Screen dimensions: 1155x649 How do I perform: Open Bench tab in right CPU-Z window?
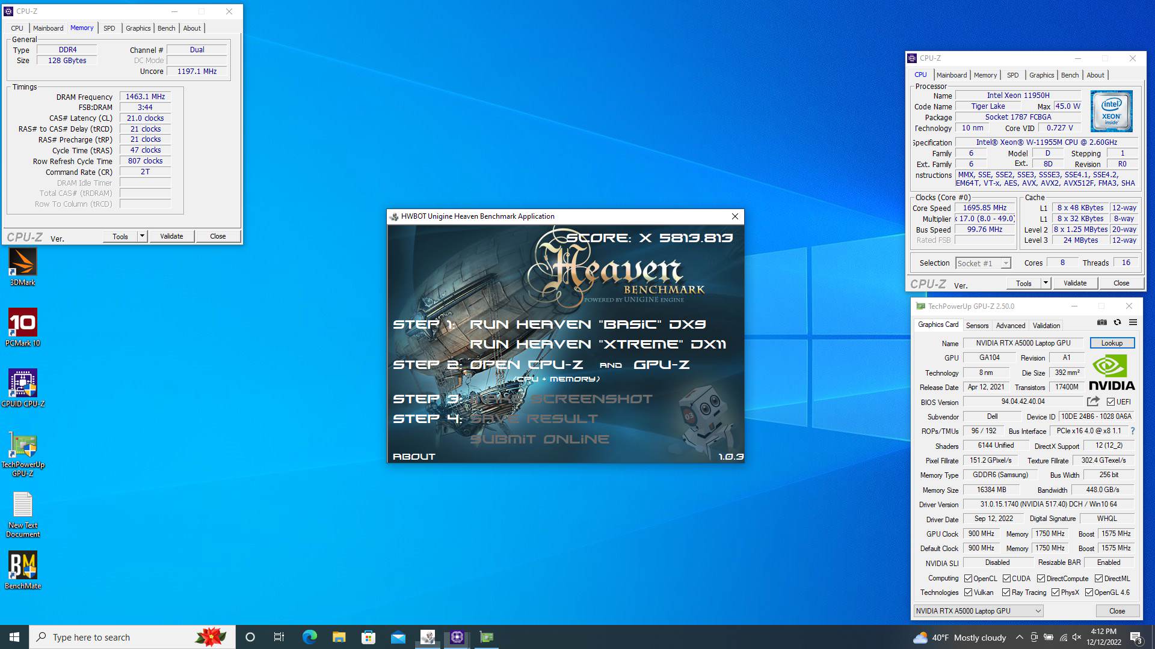point(1070,75)
